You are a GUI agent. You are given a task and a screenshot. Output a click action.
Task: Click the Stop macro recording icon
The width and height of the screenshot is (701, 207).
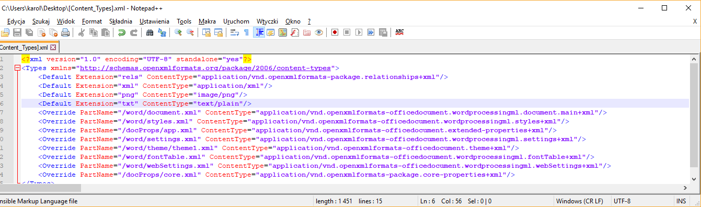[x=347, y=32]
